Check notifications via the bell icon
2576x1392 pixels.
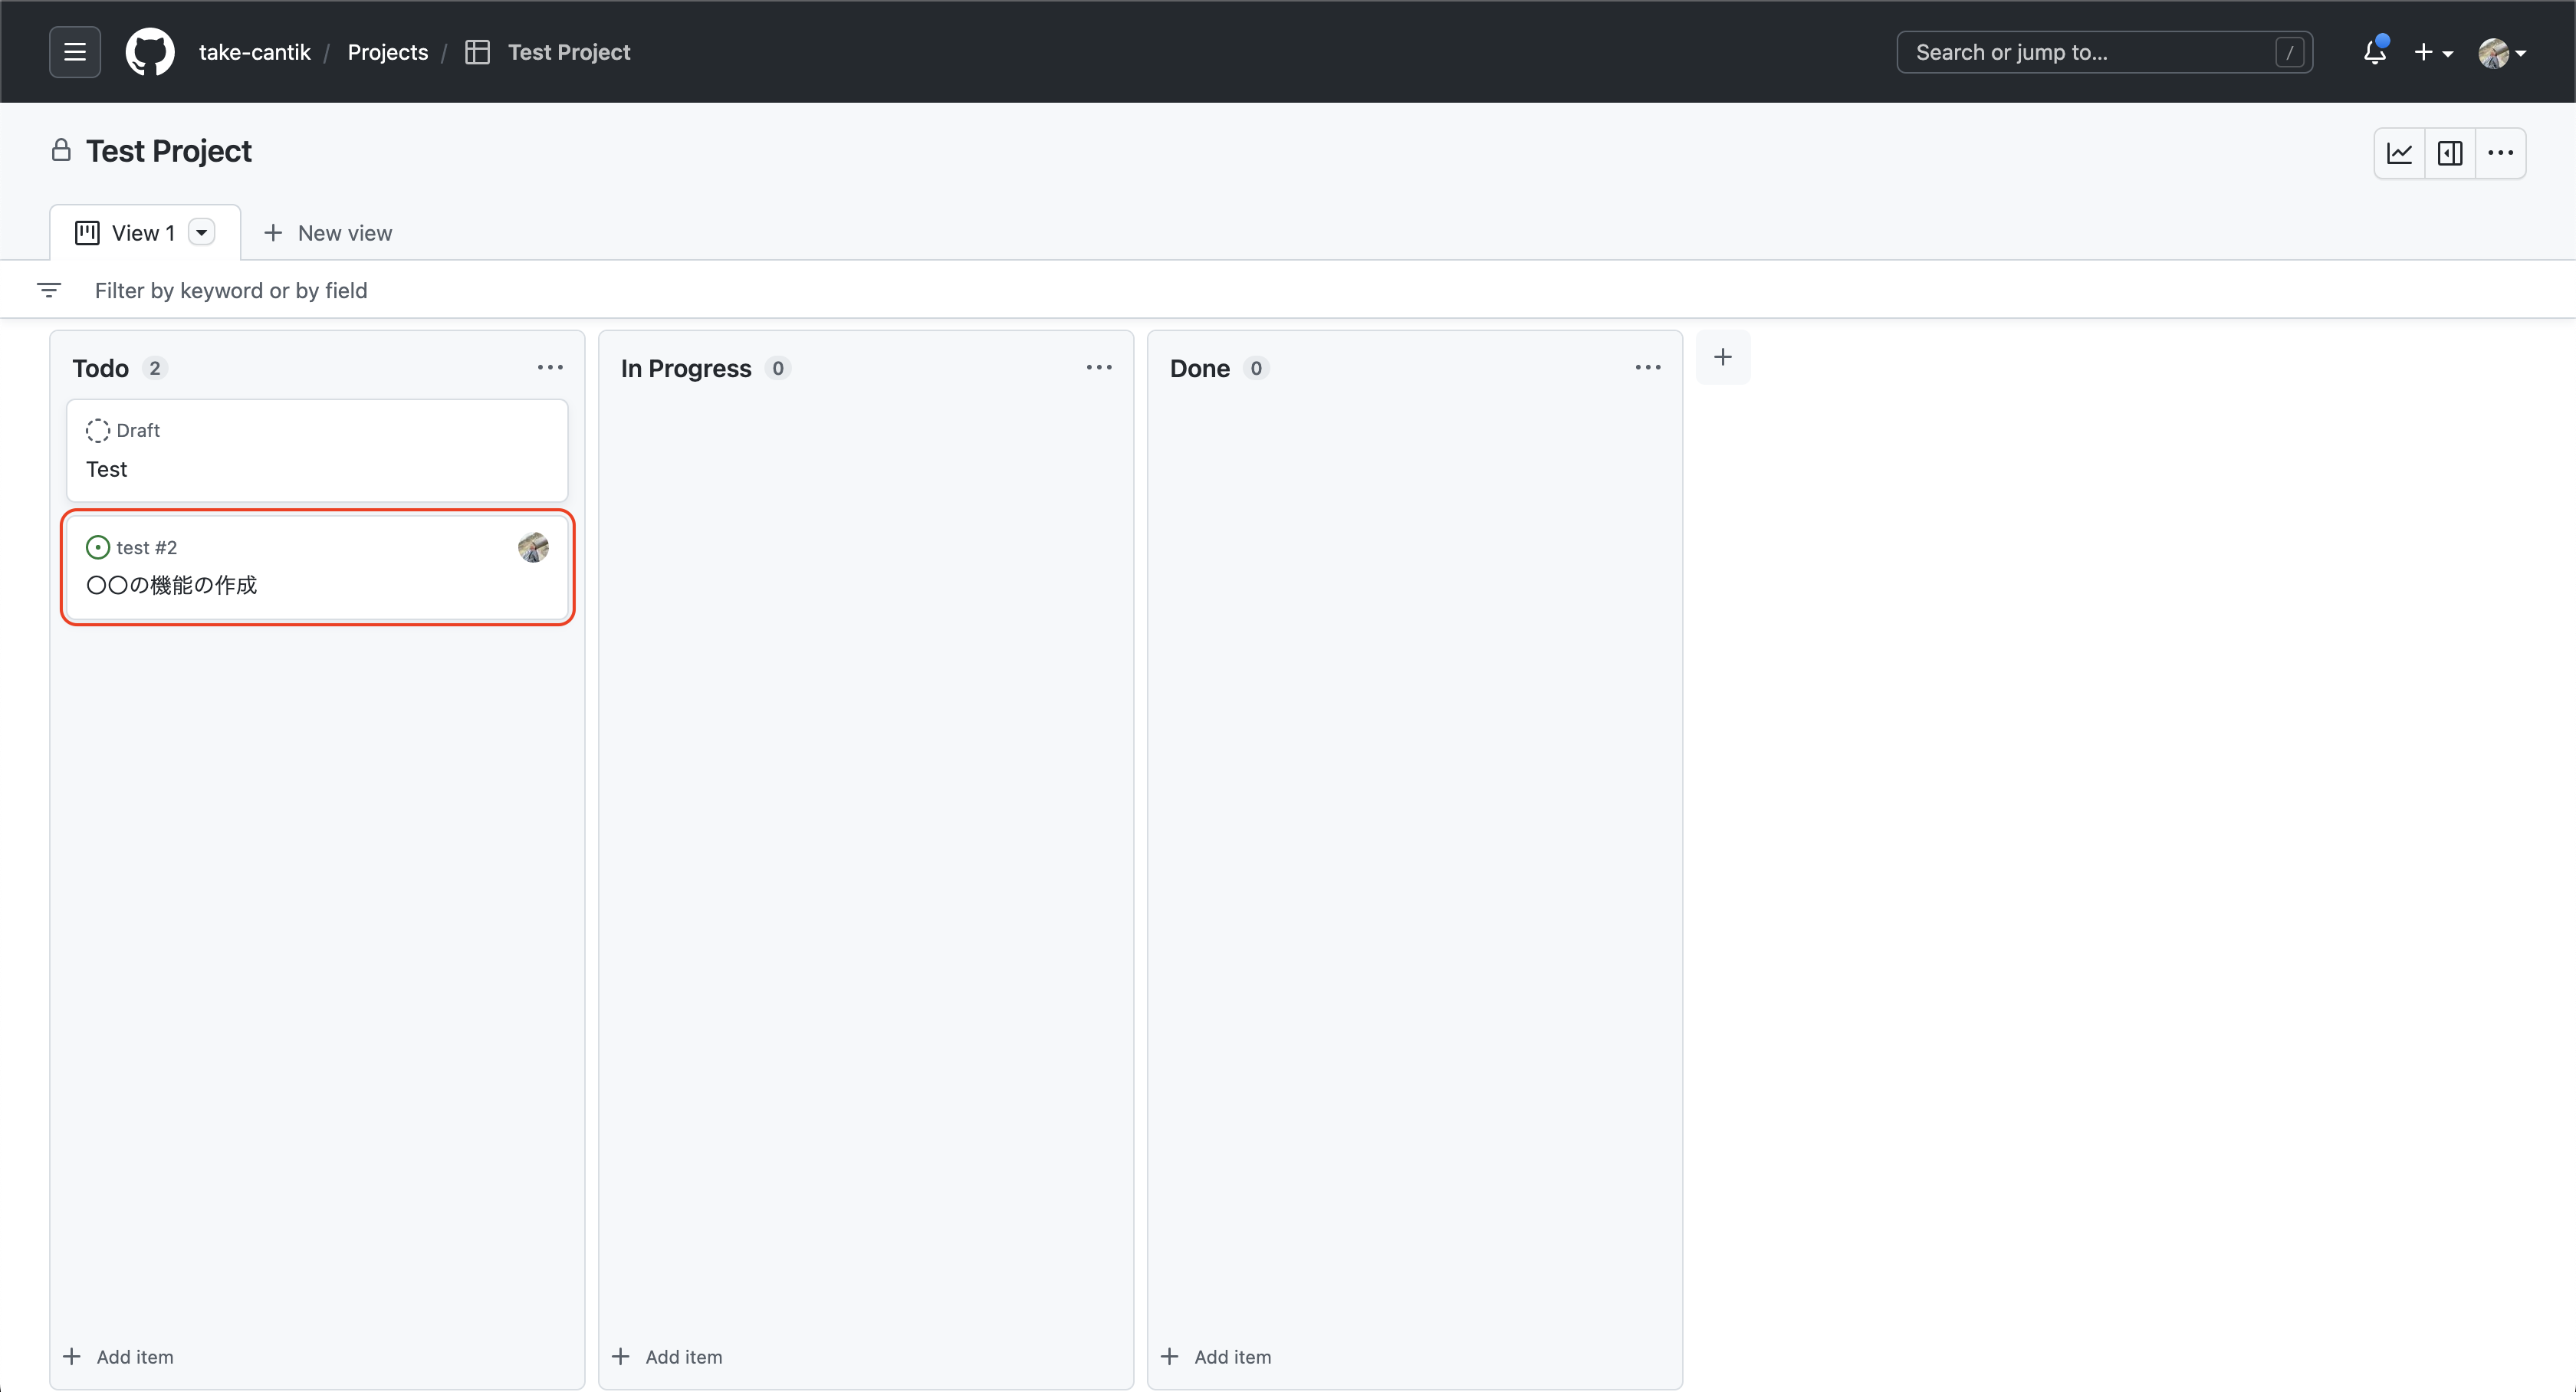pyautogui.click(x=2374, y=51)
